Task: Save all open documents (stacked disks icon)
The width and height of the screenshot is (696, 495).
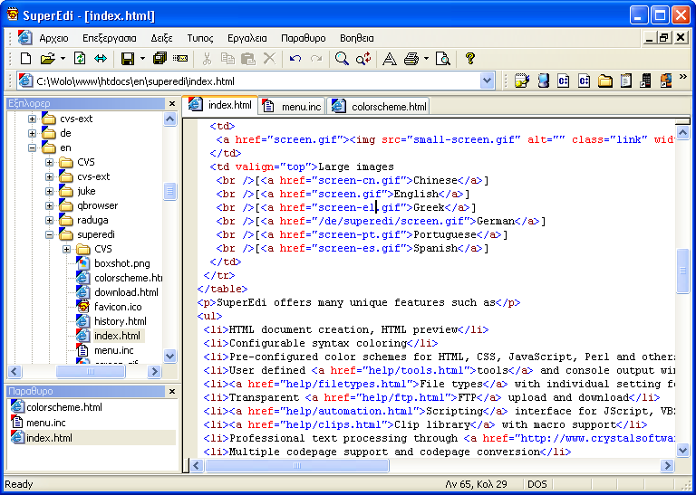Action: coord(159,59)
